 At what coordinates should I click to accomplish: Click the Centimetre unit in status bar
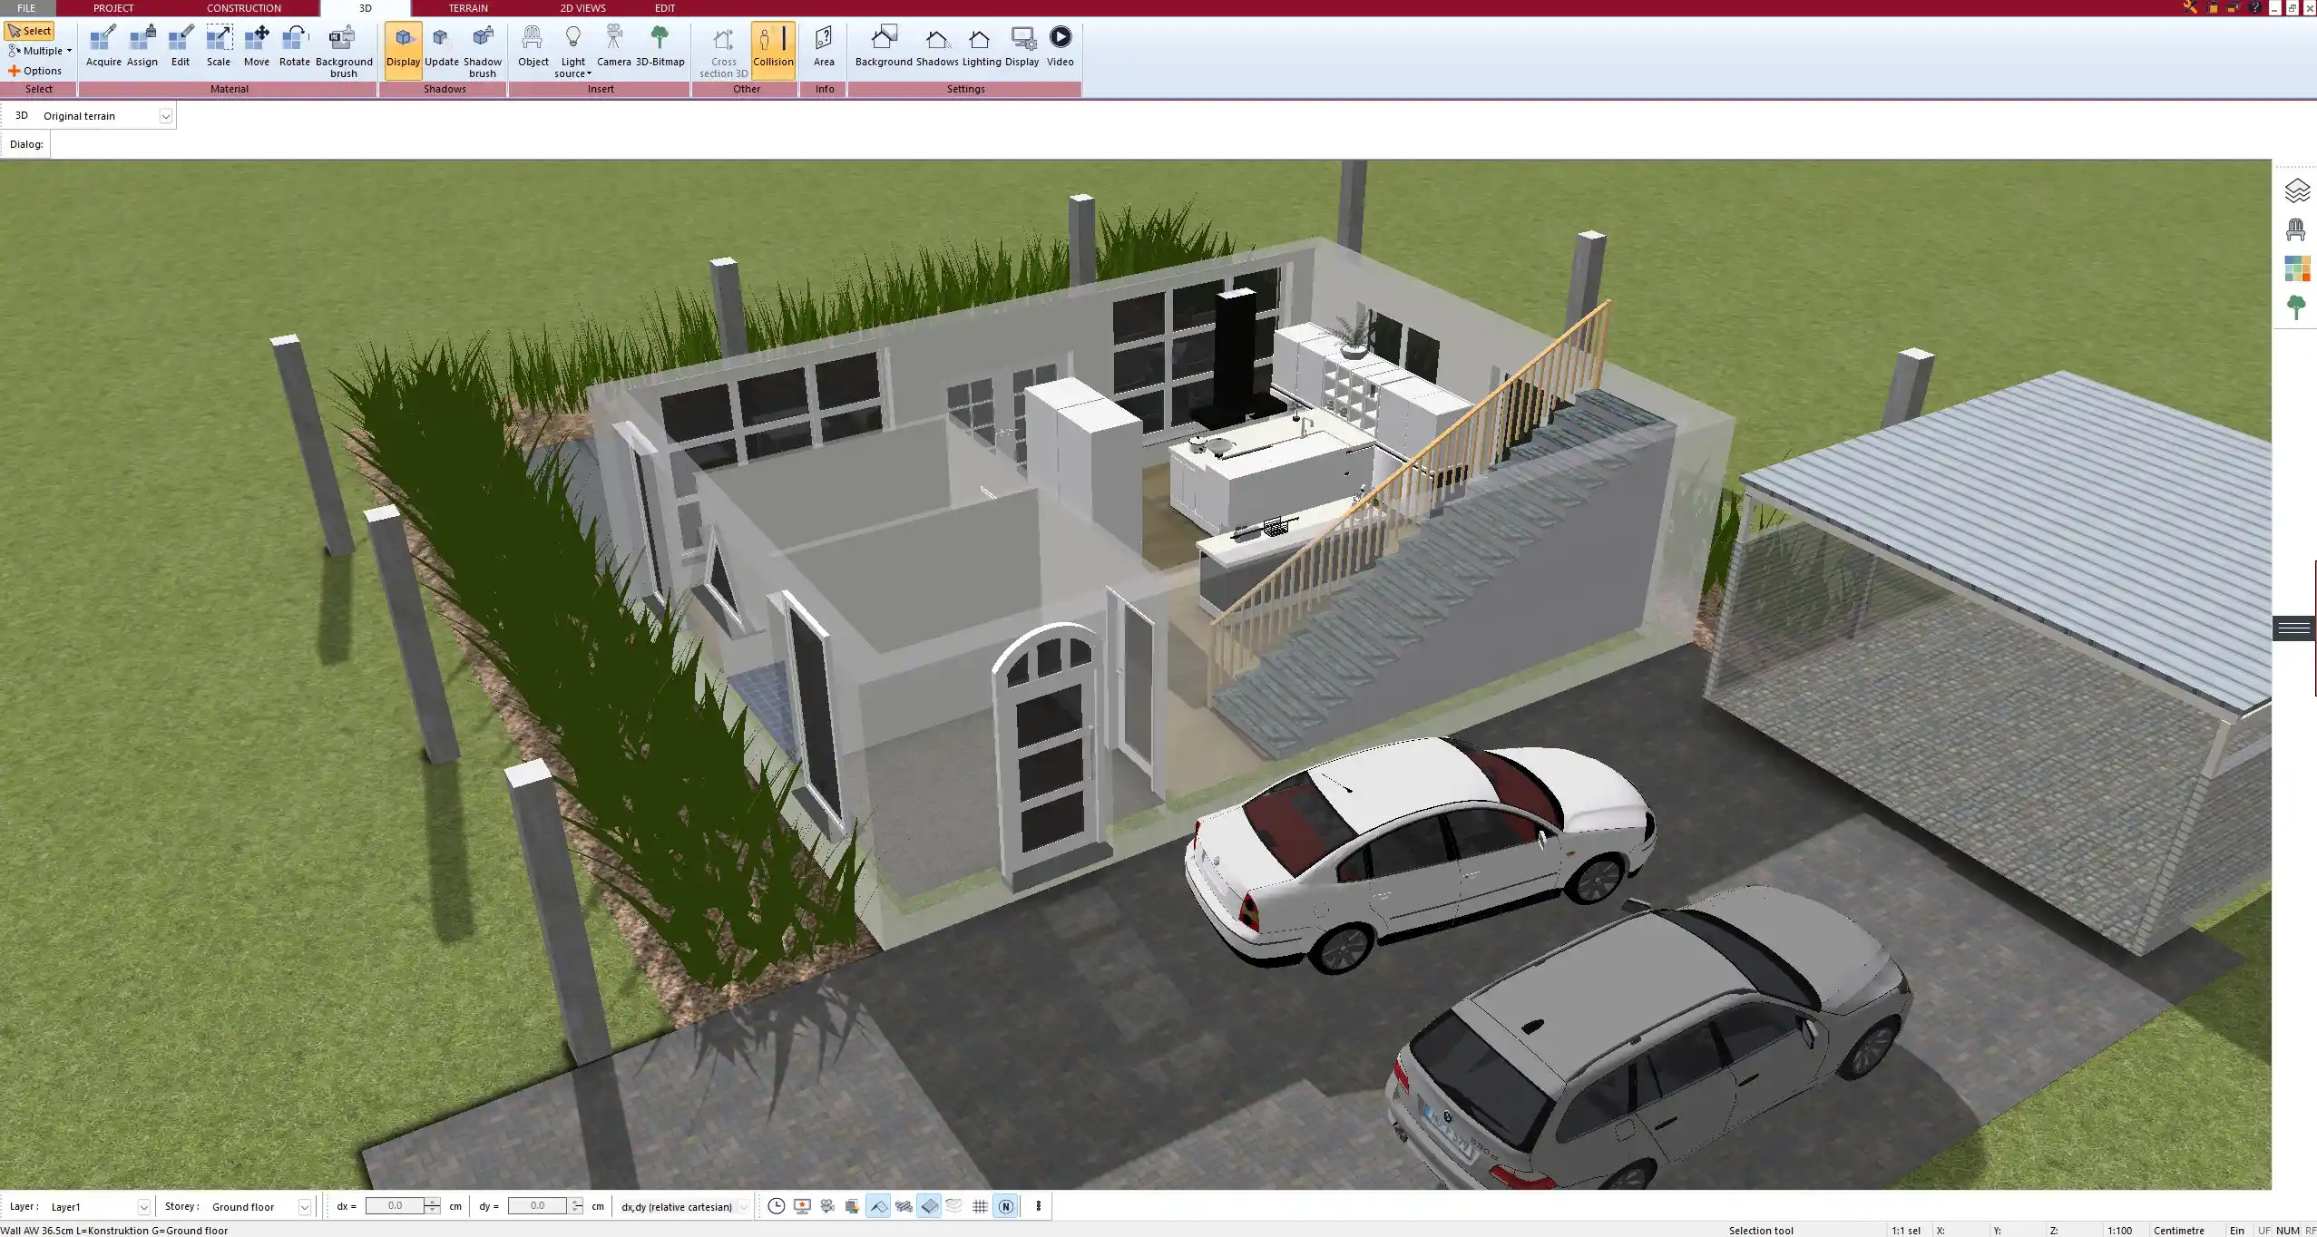(2179, 1231)
